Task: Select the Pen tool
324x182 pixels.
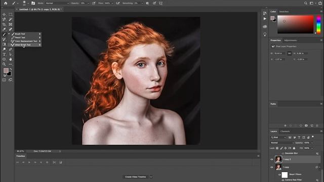Action: pyautogui.click(x=11, y=50)
